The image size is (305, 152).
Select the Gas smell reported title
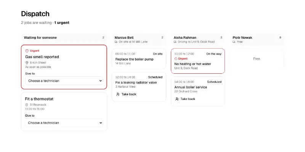(42, 57)
